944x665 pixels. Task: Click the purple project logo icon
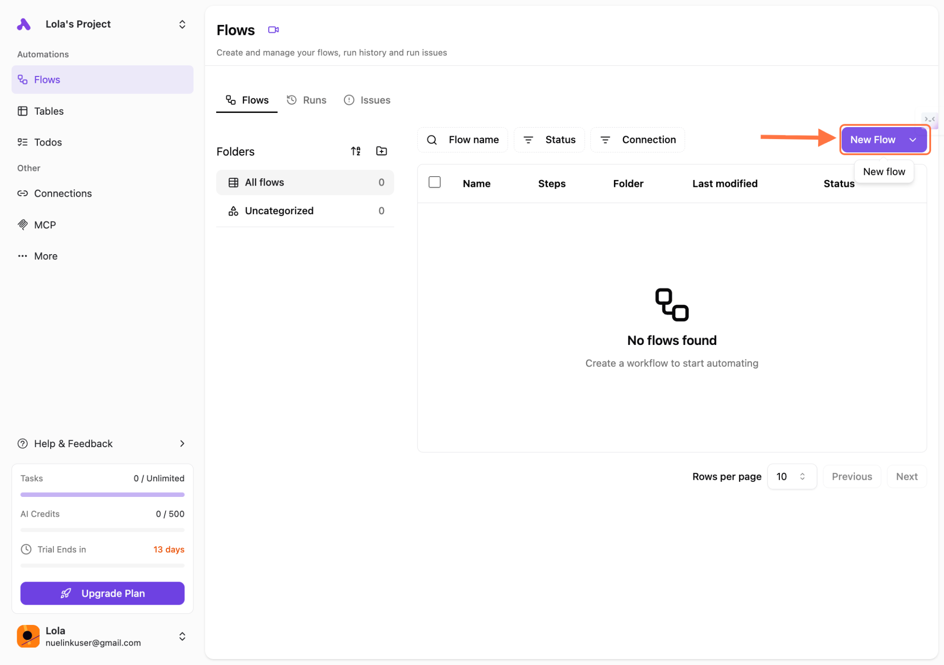coord(24,24)
